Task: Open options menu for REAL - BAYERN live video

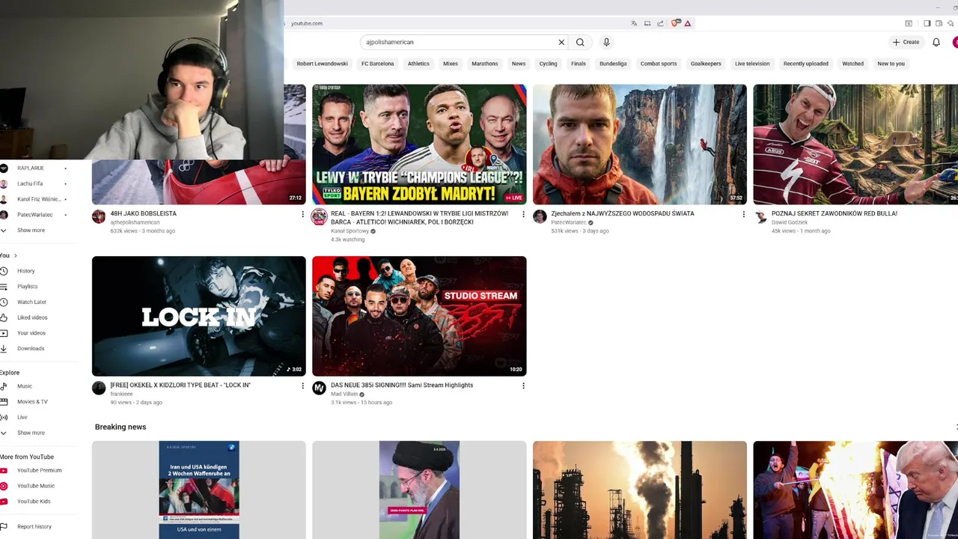Action: [523, 214]
